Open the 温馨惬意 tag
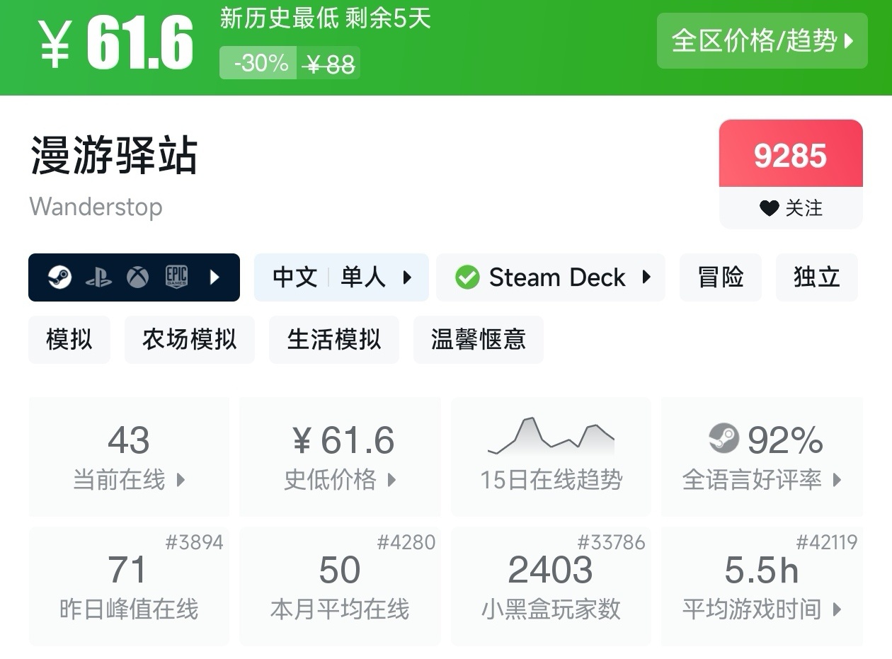This screenshot has height=659, width=892. pos(478,340)
